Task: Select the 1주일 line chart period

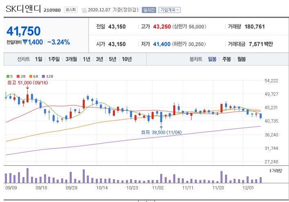Action: coord(54,59)
